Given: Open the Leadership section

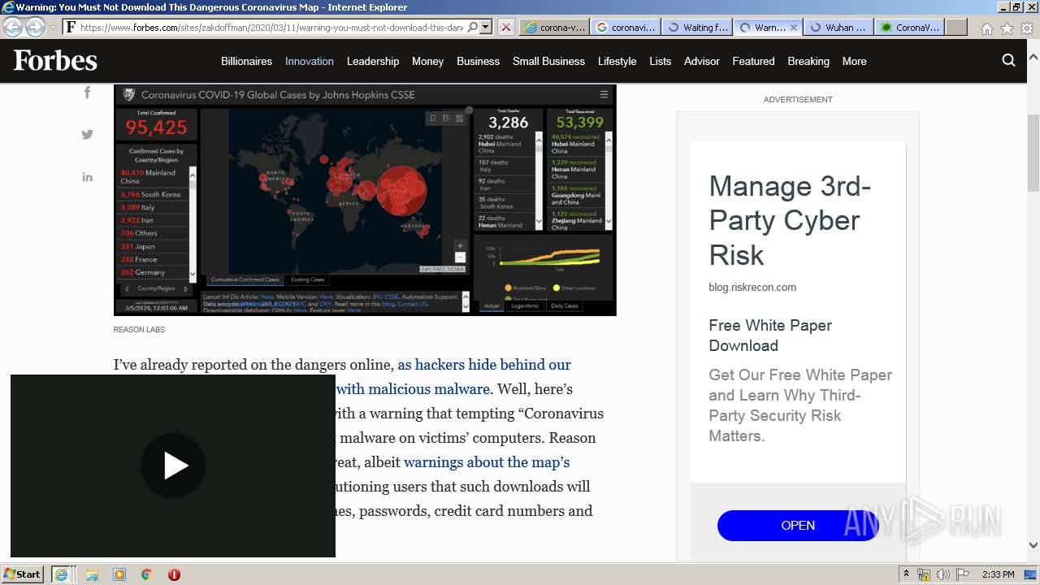Looking at the screenshot, I should [x=373, y=61].
